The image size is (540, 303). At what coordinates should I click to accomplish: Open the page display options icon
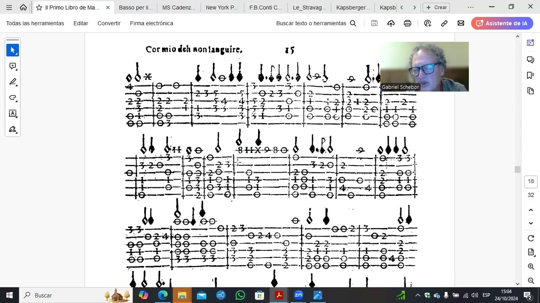click(x=531, y=252)
